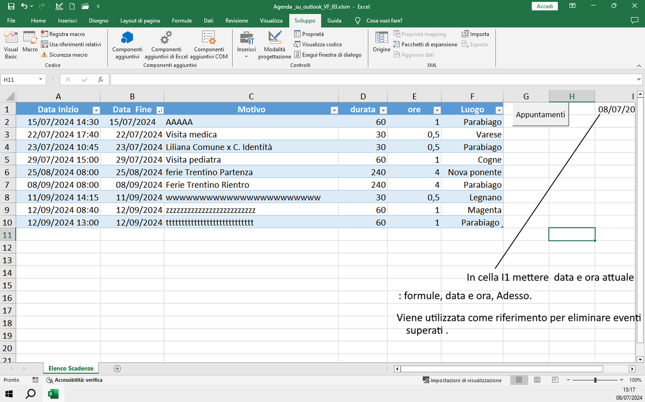The width and height of the screenshot is (645, 402).
Task: Open the Luogo column filter dropdown
Action: (x=498, y=109)
